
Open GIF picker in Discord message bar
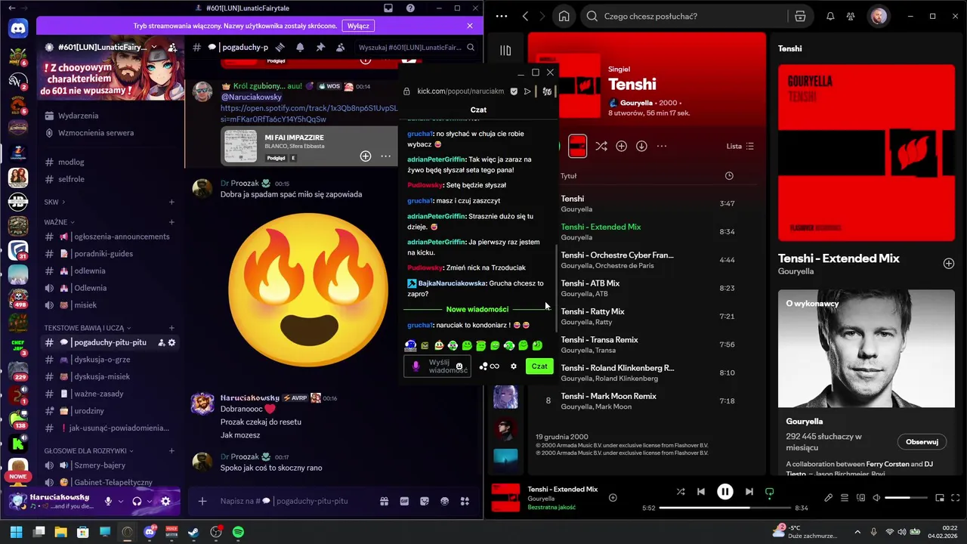404,501
